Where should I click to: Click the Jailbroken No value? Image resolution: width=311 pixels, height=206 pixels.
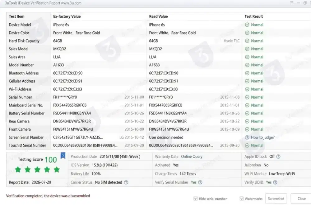point(266,165)
